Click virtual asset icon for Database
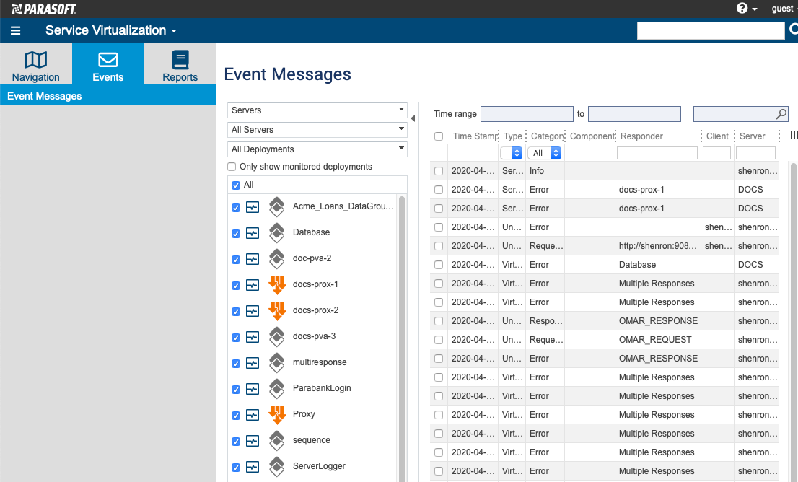The width and height of the screenshot is (798, 482). 277,232
